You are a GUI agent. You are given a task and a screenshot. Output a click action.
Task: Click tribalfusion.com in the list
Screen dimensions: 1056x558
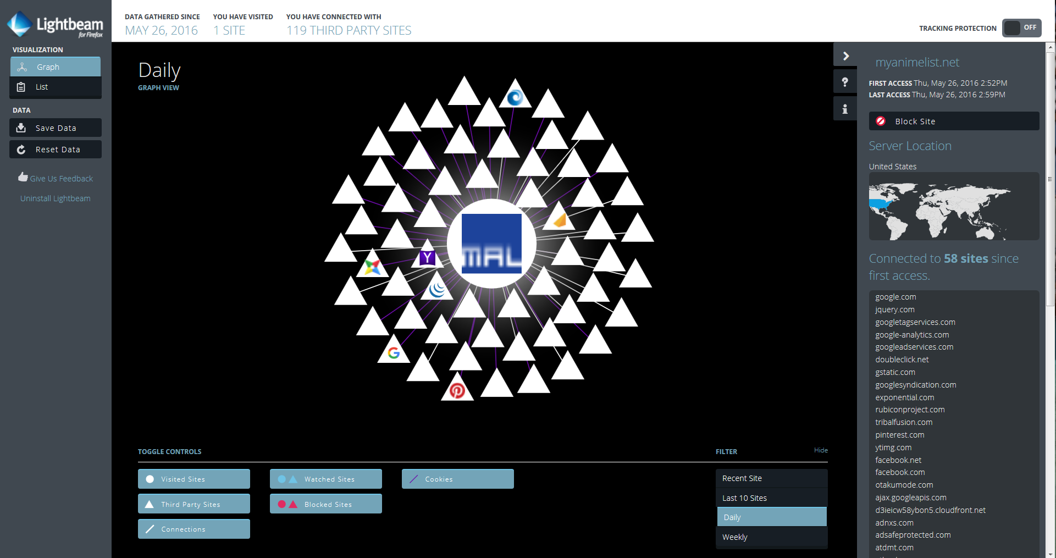[904, 422]
